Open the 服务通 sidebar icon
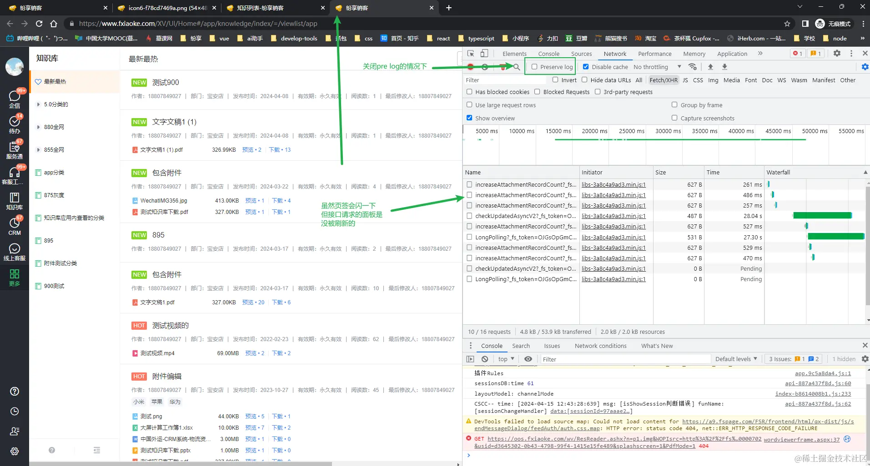The width and height of the screenshot is (870, 466). tap(15, 149)
